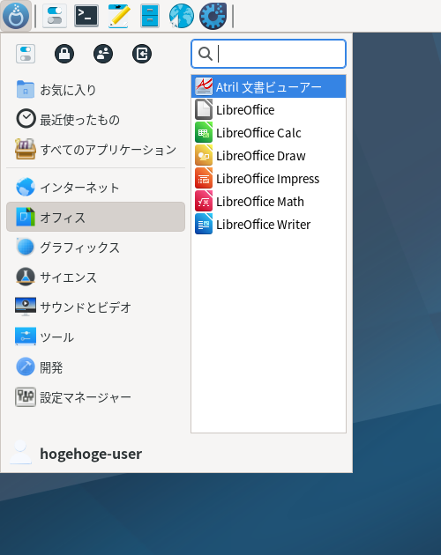Select the オフィス category

96,217
